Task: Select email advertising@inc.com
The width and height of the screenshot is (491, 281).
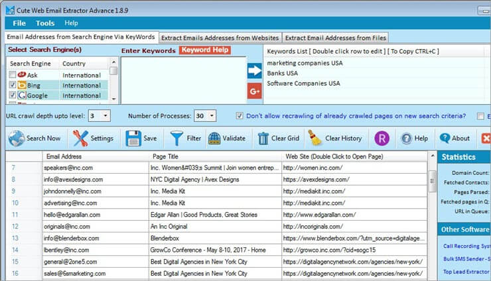Action: 70,203
